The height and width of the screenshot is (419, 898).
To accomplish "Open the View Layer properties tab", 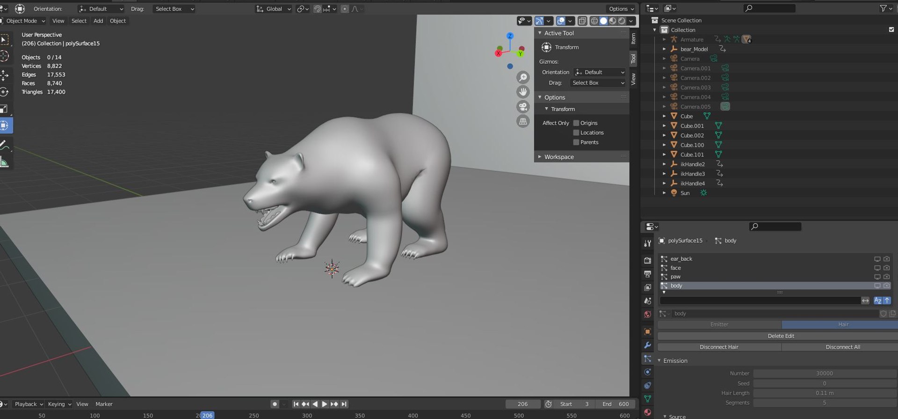I will 647,287.
